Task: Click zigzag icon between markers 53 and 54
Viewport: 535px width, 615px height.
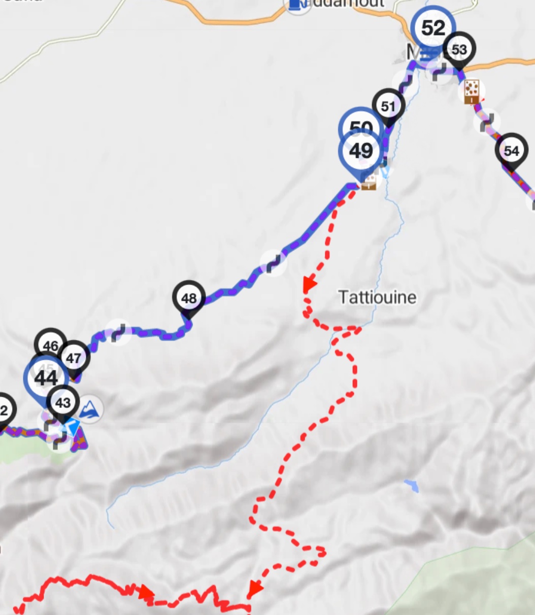Action: (x=487, y=122)
